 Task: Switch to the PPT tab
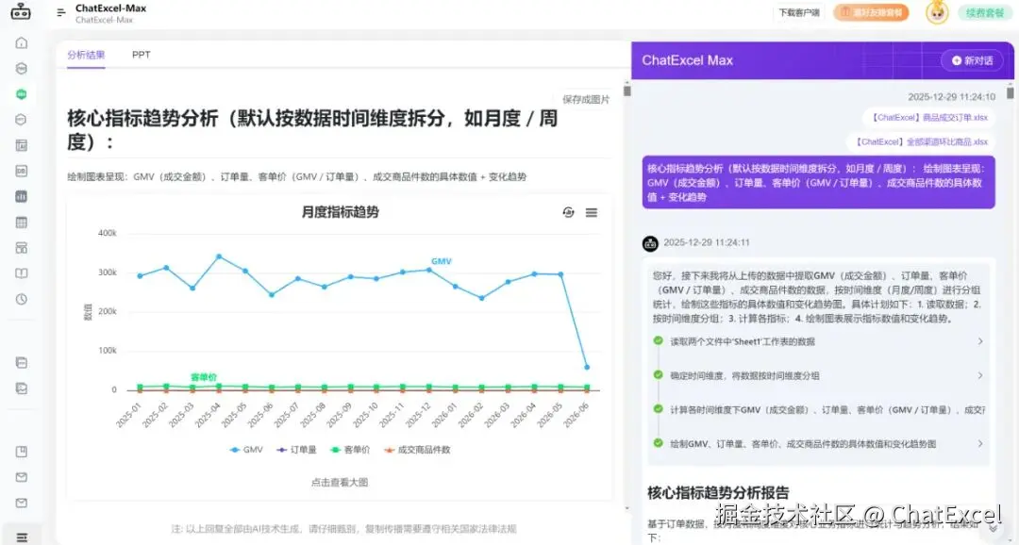pyautogui.click(x=141, y=55)
